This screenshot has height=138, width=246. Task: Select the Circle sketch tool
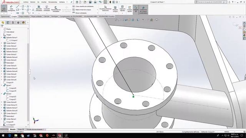click(x=23, y=7)
